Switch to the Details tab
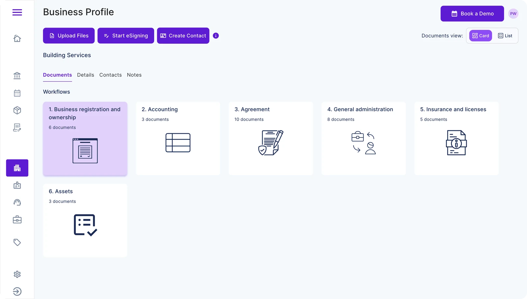 coord(86,75)
